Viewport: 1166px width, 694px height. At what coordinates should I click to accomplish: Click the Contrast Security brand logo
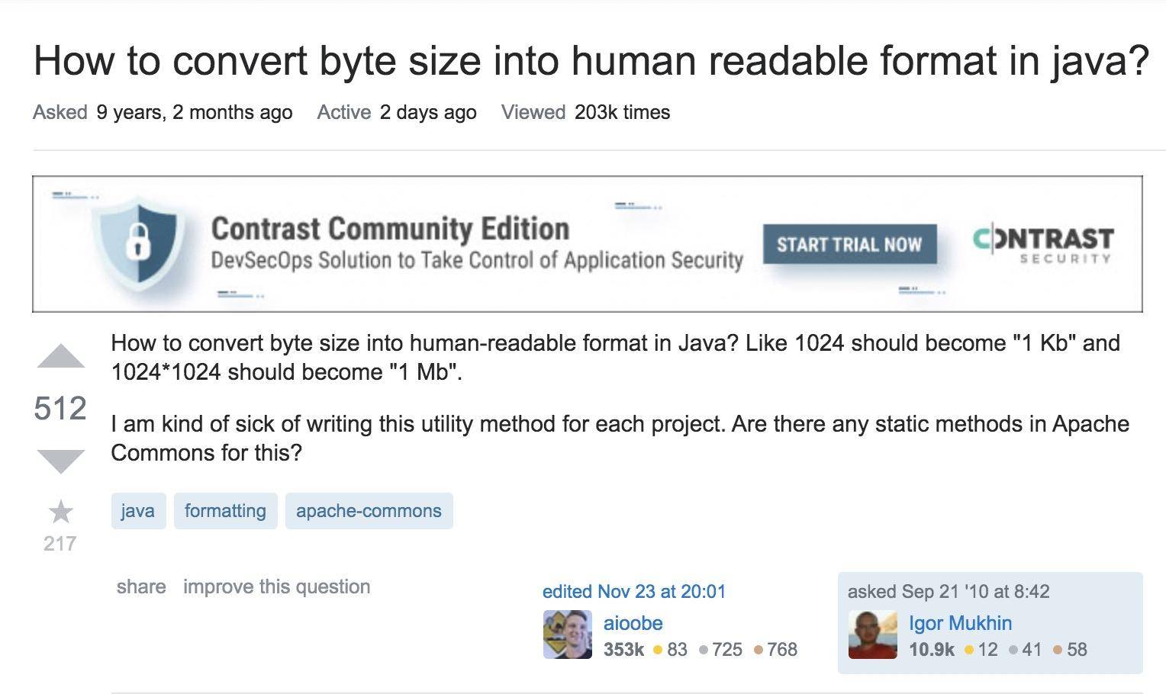1043,244
